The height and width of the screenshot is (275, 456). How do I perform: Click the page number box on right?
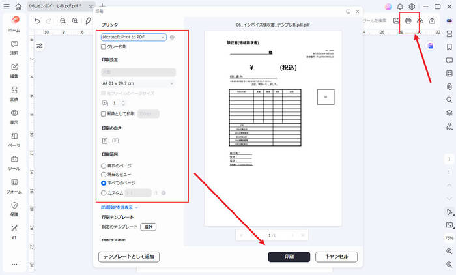449,159
